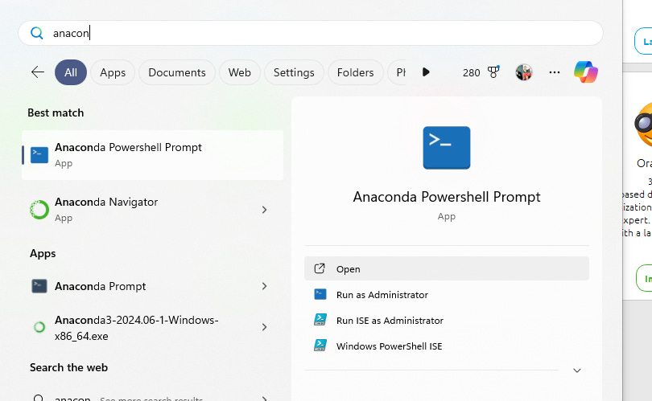Switch to the Documents filter tab
The image size is (652, 401).
pyautogui.click(x=177, y=72)
